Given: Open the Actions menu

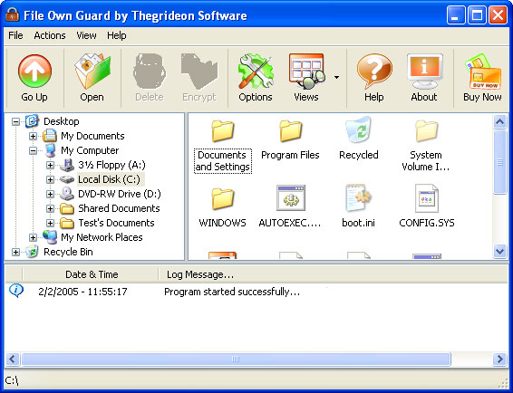Looking at the screenshot, I should [50, 35].
